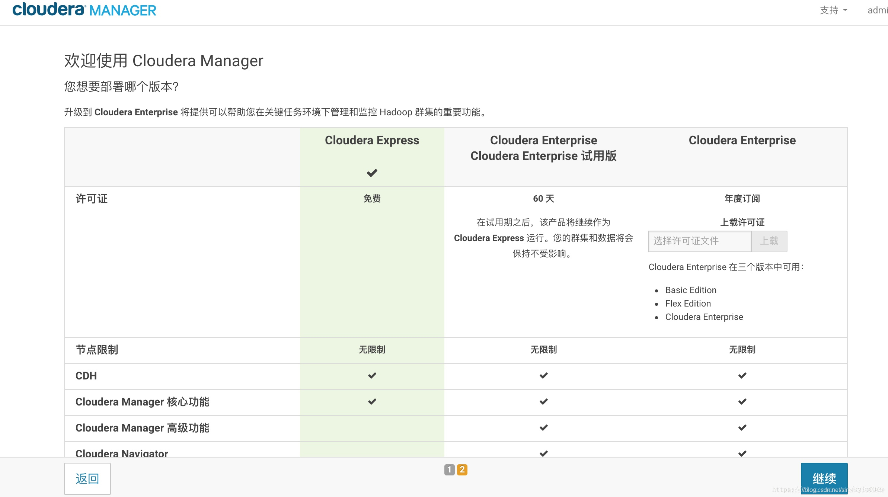
Task: Click Navigator checkmark in Enterprise column
Action: [x=742, y=453]
